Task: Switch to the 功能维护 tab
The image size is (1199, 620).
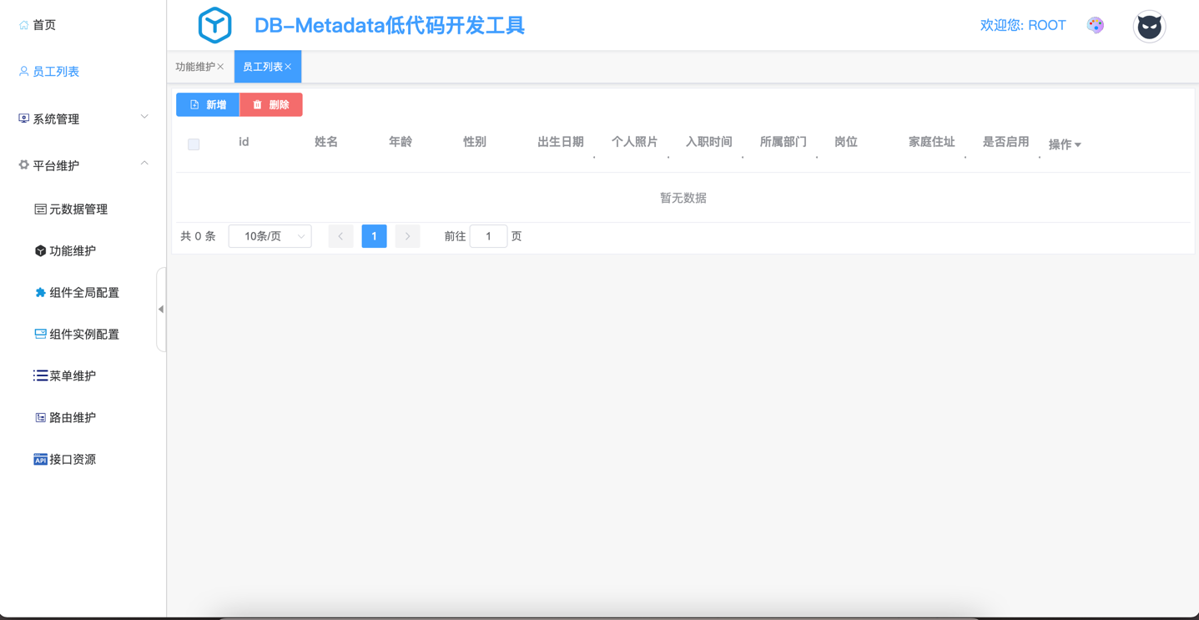Action: coord(195,67)
